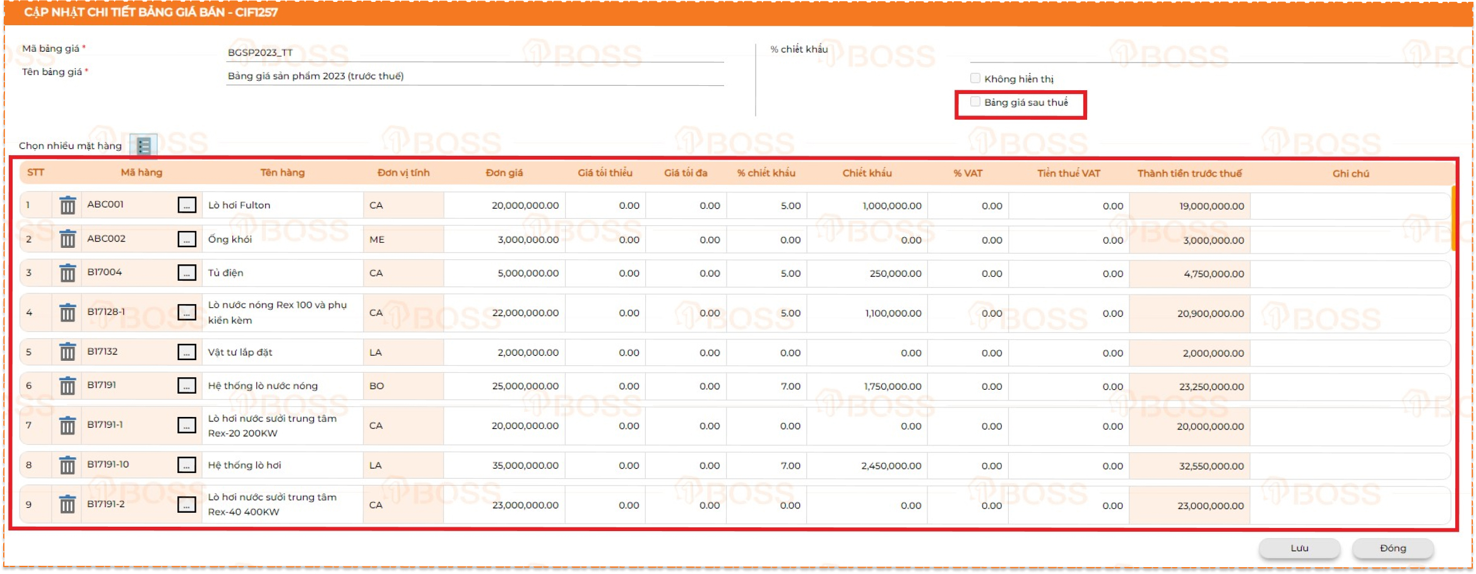This screenshot has width=1476, height=574.
Task: Click the 'Đơn giá' column header
Action: click(504, 173)
